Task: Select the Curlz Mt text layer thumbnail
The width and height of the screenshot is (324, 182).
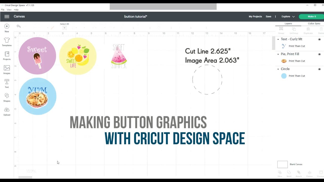Action: tap(284, 46)
